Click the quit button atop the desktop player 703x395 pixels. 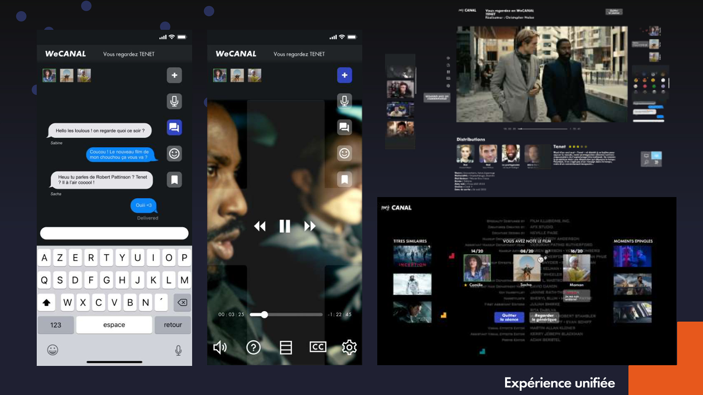[x=614, y=12]
